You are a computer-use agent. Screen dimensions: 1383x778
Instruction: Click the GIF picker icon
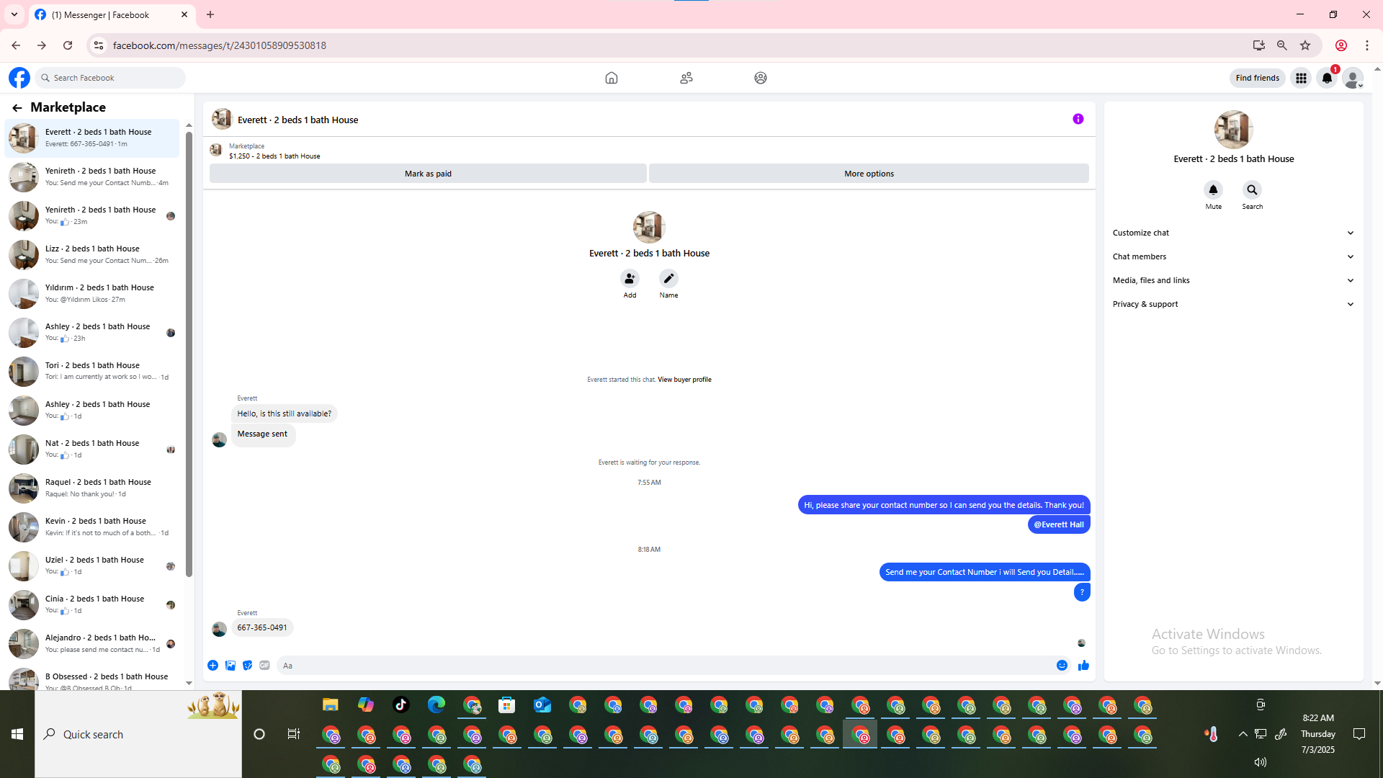(264, 666)
